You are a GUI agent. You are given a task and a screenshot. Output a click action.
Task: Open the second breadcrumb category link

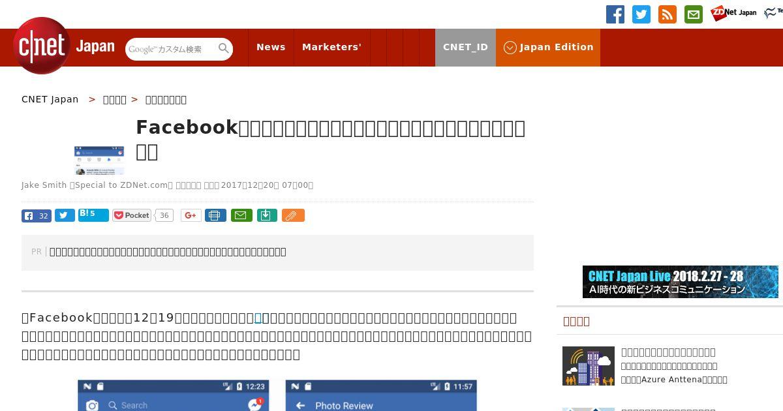coord(115,99)
